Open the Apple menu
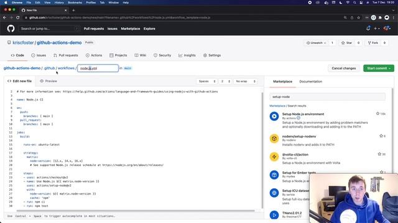This screenshot has width=398, height=223. pyautogui.click(x=6, y=2)
